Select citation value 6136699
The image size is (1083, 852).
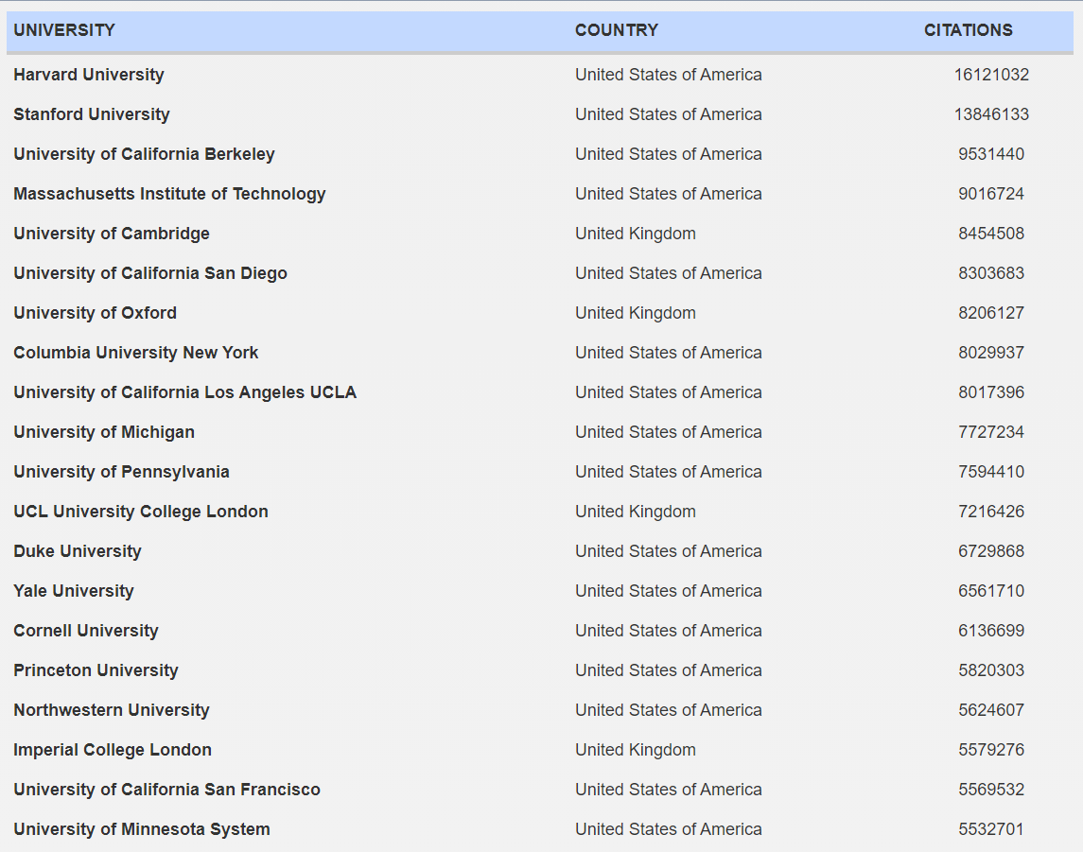(991, 631)
